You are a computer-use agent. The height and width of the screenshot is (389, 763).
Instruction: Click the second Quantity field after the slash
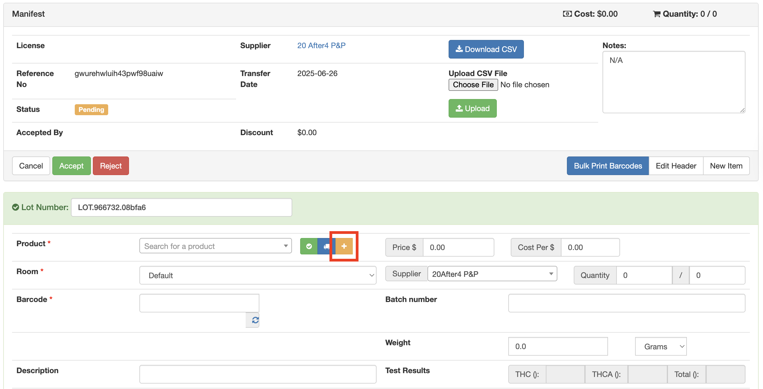click(x=717, y=275)
